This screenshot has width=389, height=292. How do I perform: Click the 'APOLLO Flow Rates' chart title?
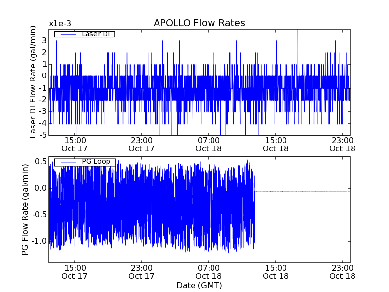[199, 23]
